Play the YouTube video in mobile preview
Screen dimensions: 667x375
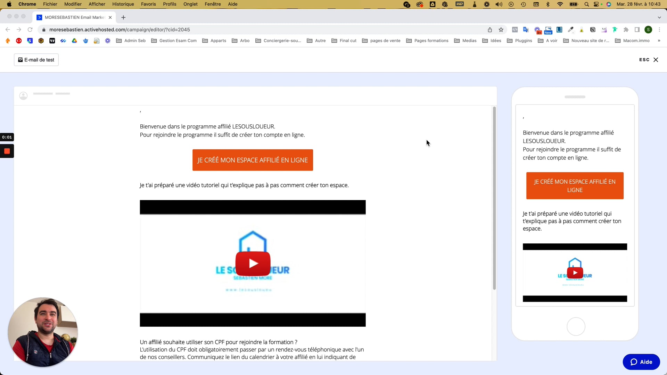point(575,273)
